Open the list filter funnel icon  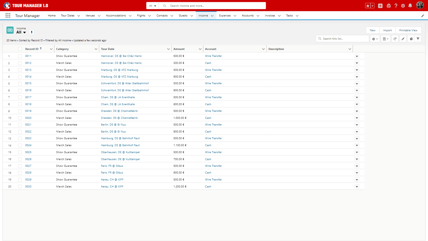pos(418,39)
